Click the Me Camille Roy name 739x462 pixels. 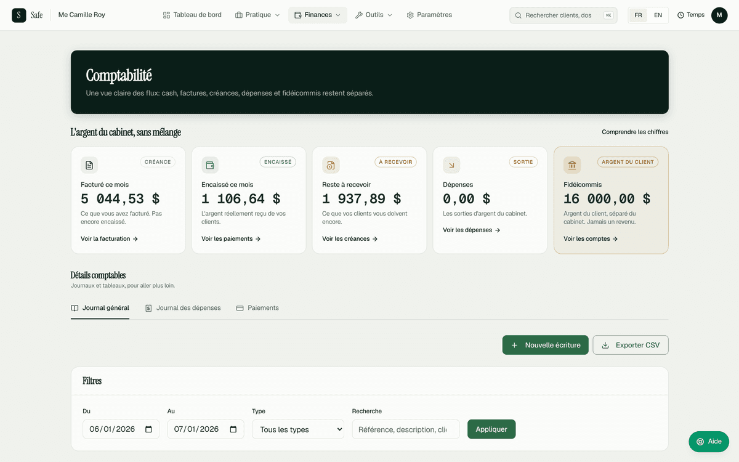pyautogui.click(x=82, y=15)
